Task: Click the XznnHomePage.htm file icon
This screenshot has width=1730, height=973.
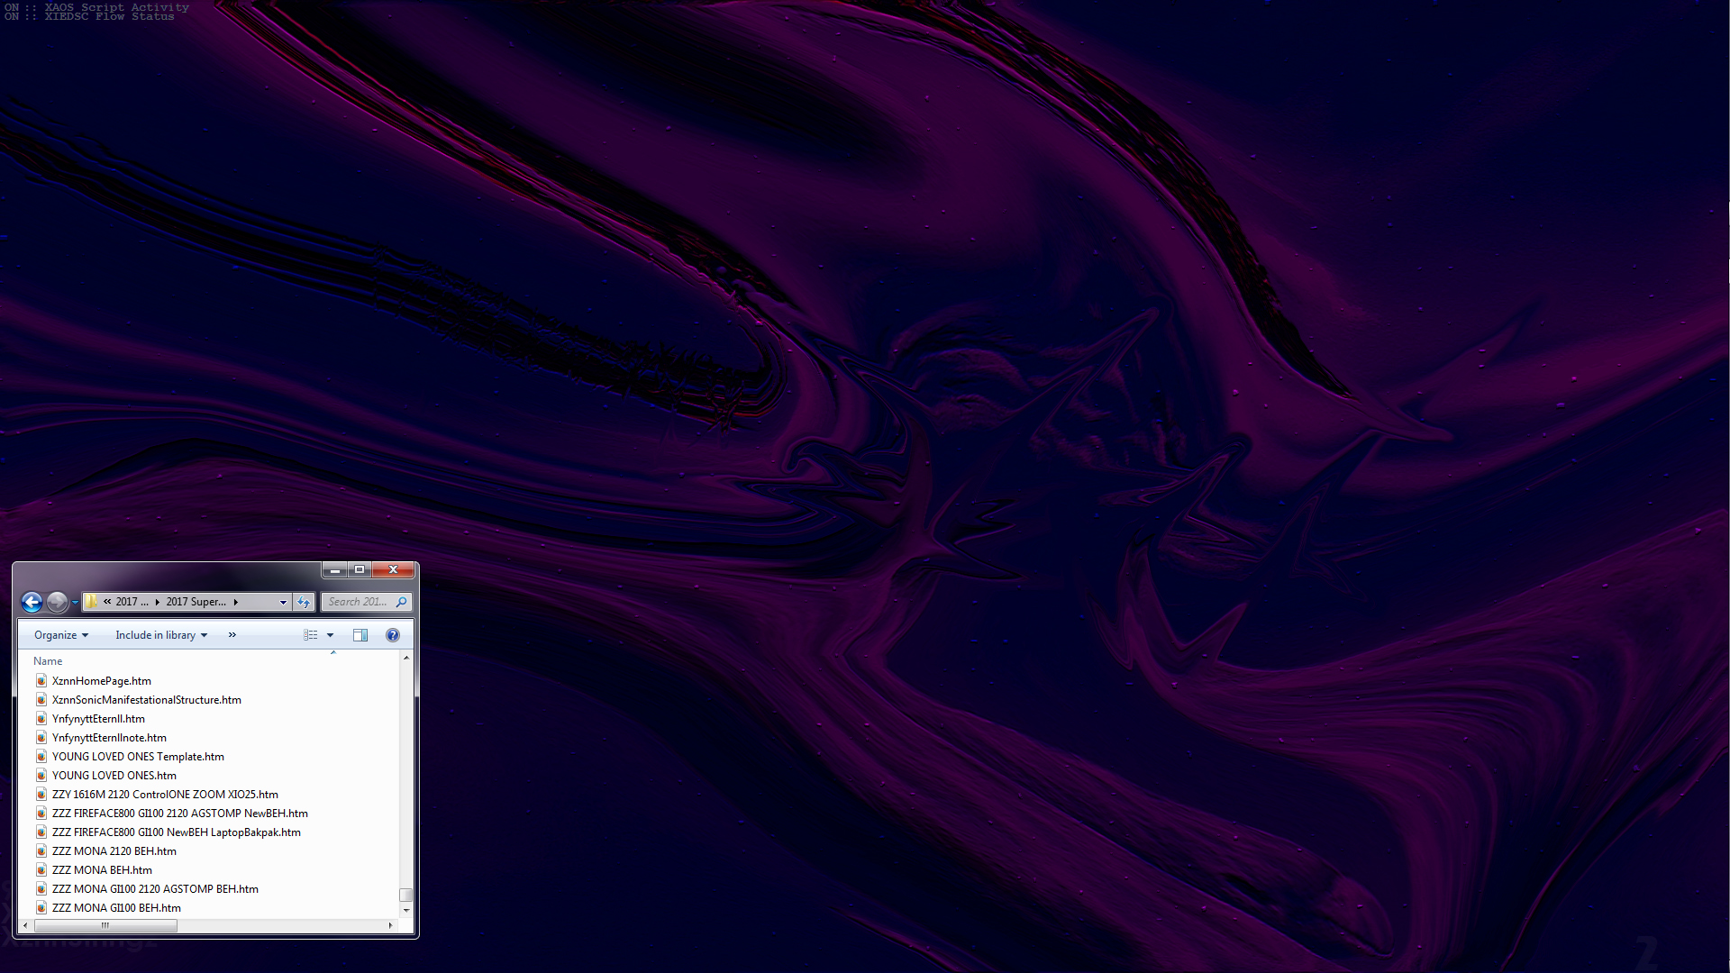Action: tap(41, 681)
